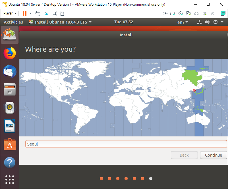Open the en1 input source dropdown
228x189 pixels.
pyautogui.click(x=183, y=22)
